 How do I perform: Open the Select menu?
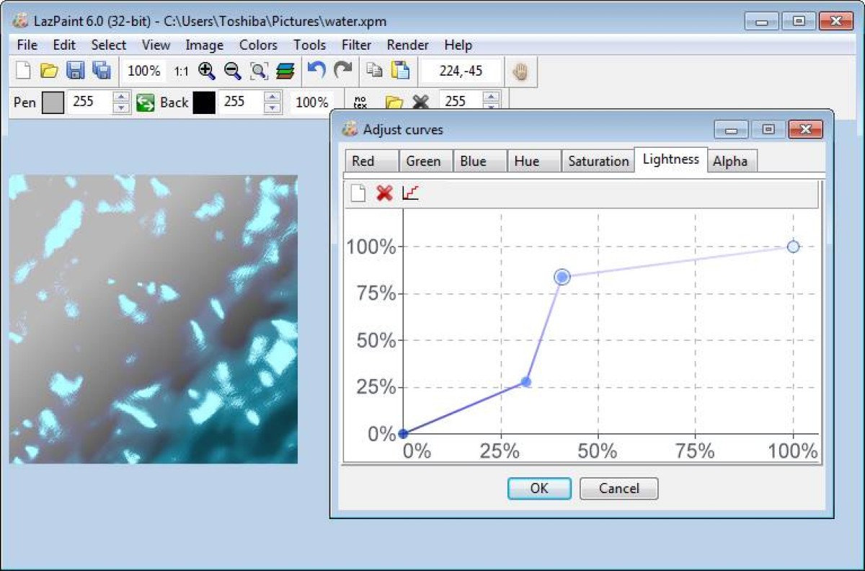(109, 45)
